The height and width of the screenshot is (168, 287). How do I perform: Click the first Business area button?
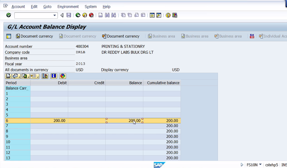pos(161,36)
